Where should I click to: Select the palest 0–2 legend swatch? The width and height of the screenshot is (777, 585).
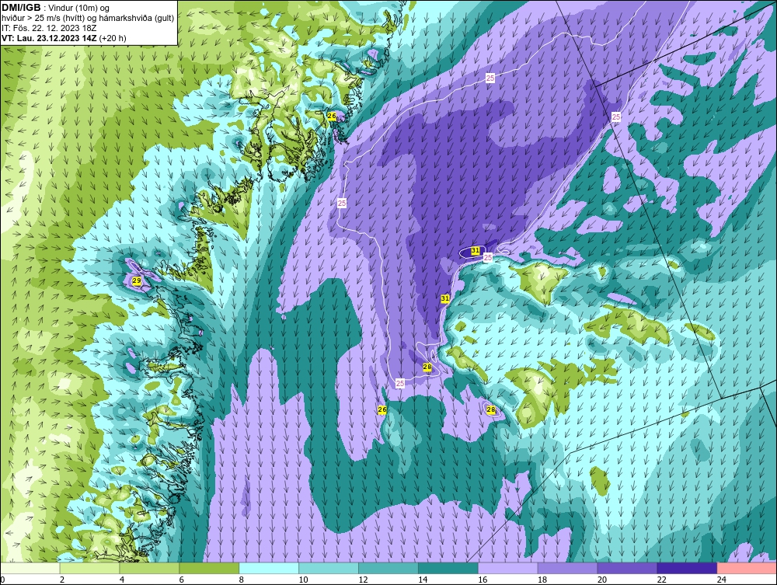(30, 568)
